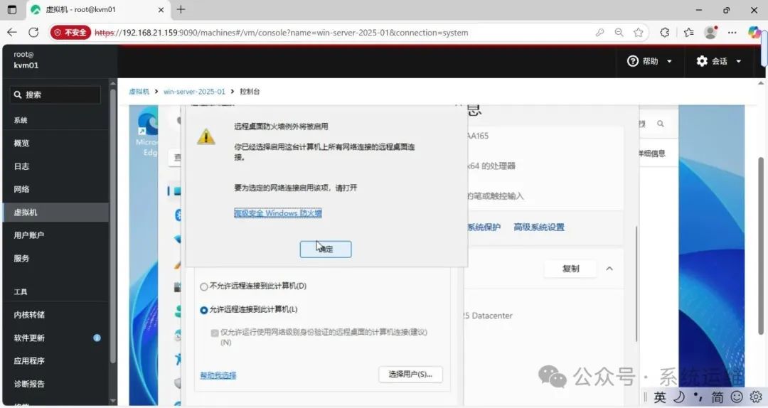Click the 虚拟机 breadcrumb link
This screenshot has width=768, height=408.
(x=139, y=92)
